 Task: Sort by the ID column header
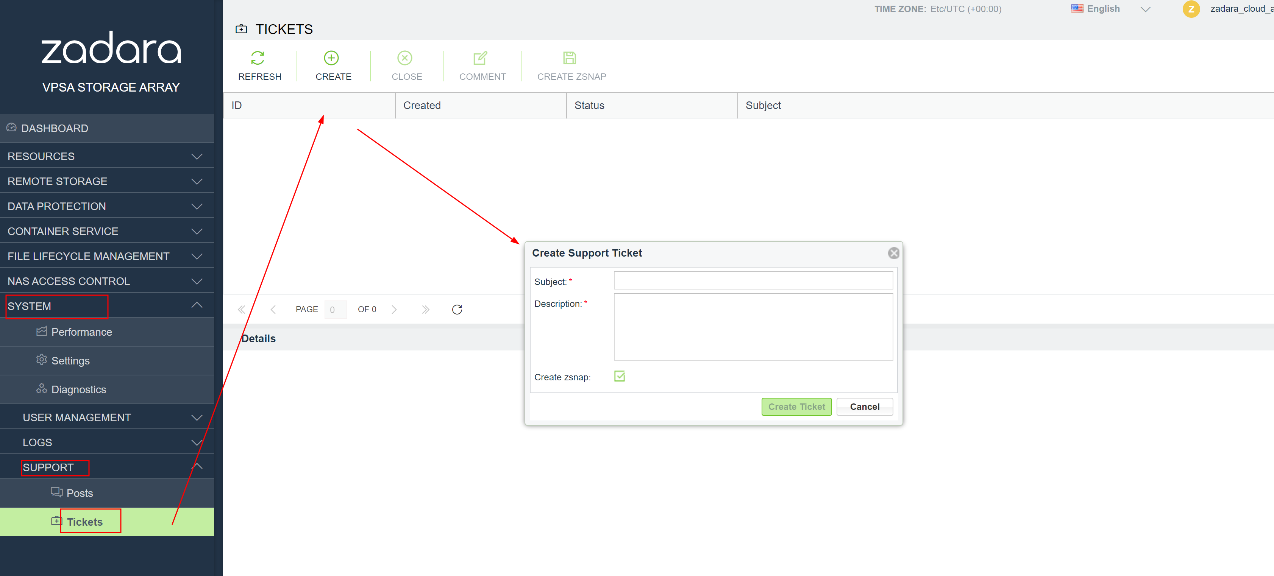pyautogui.click(x=309, y=105)
